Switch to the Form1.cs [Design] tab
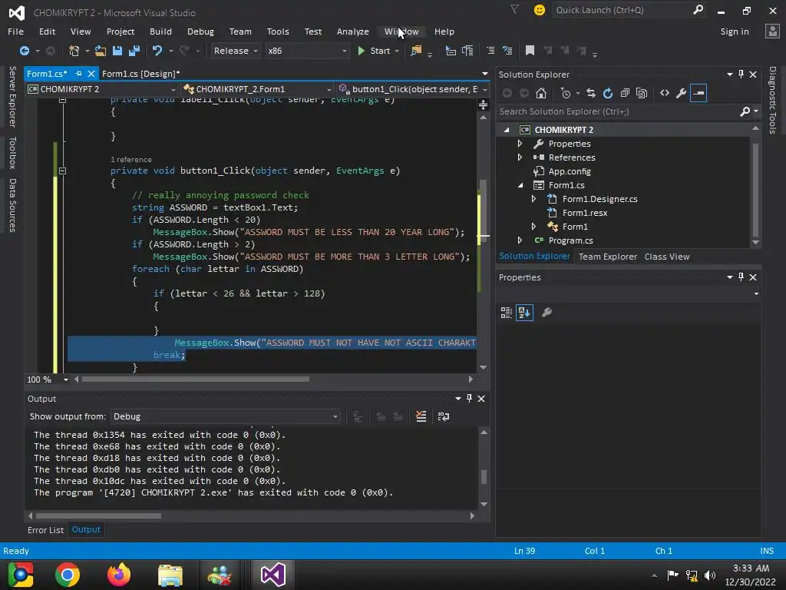Viewport: 786px width, 590px height. (141, 74)
